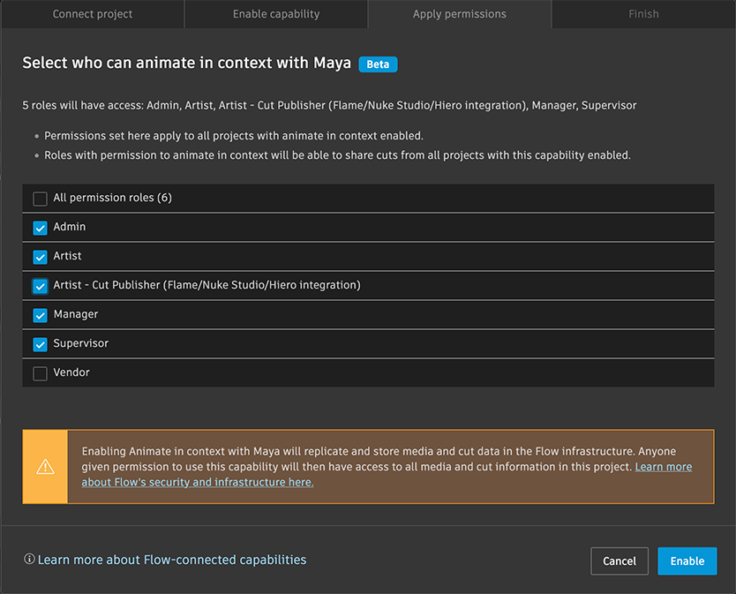Image resolution: width=736 pixels, height=594 pixels.
Task: Open Learn more about Flow-connected capabilities link
Action: 172,560
